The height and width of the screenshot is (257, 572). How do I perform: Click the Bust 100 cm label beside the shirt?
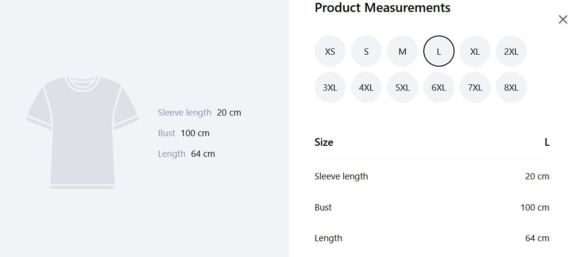coord(184,133)
